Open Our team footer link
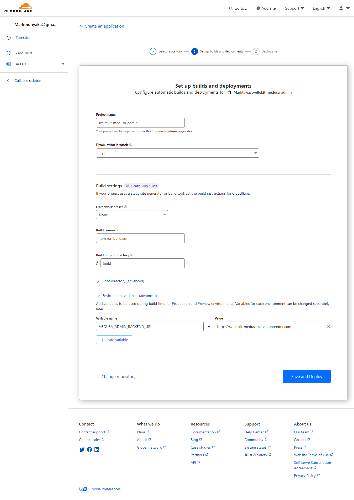The width and height of the screenshot is (354, 500). tap(304, 432)
